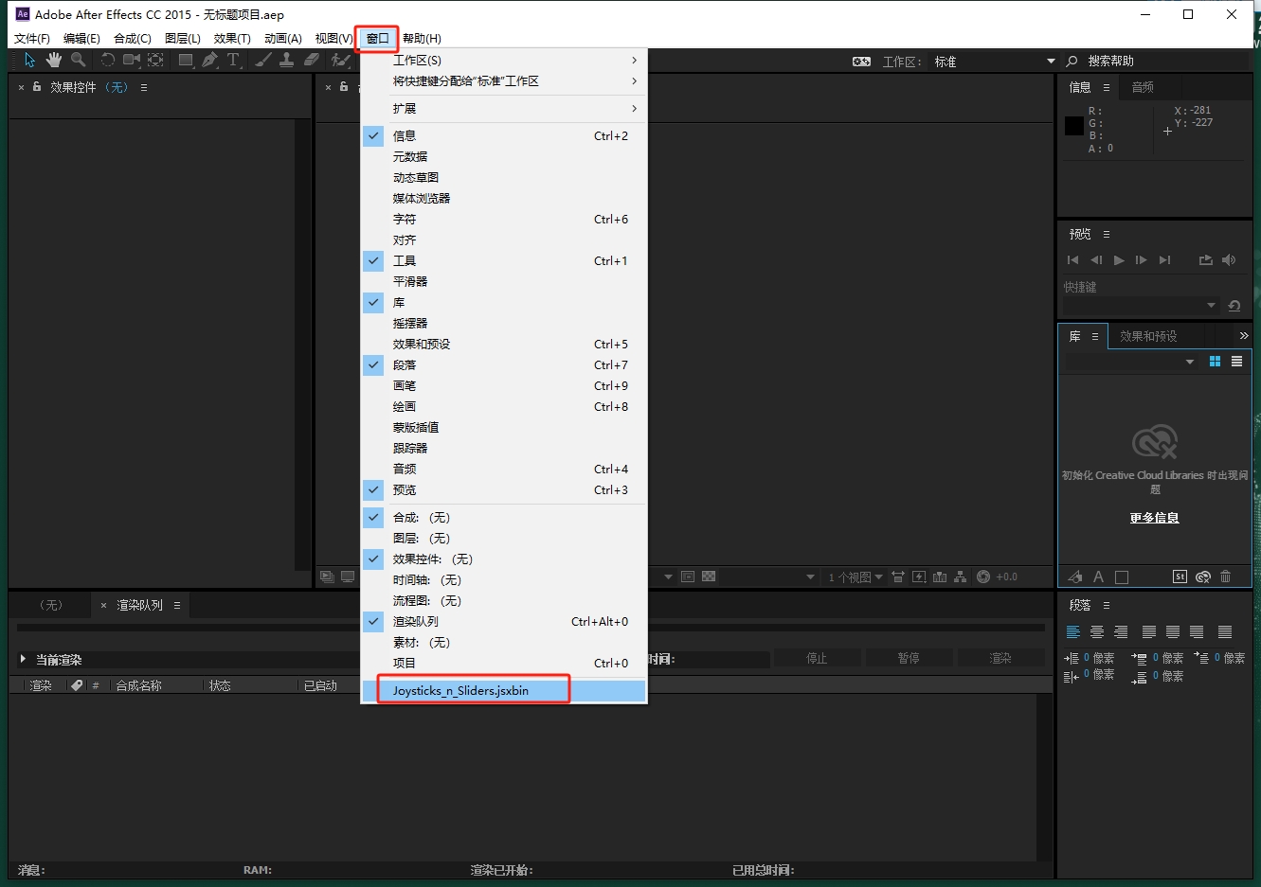Open the 文件(F) menu

pyautogui.click(x=32, y=38)
